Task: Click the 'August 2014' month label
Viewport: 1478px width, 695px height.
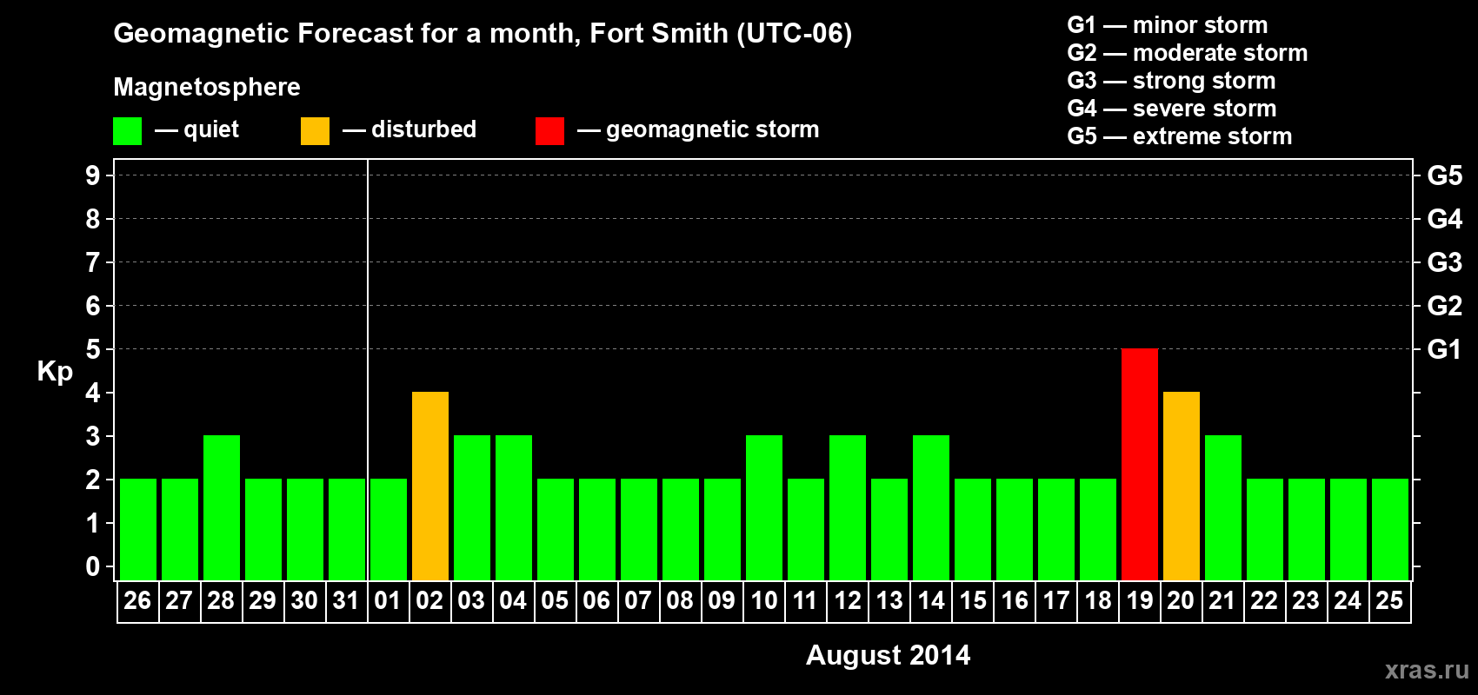Action: (889, 655)
